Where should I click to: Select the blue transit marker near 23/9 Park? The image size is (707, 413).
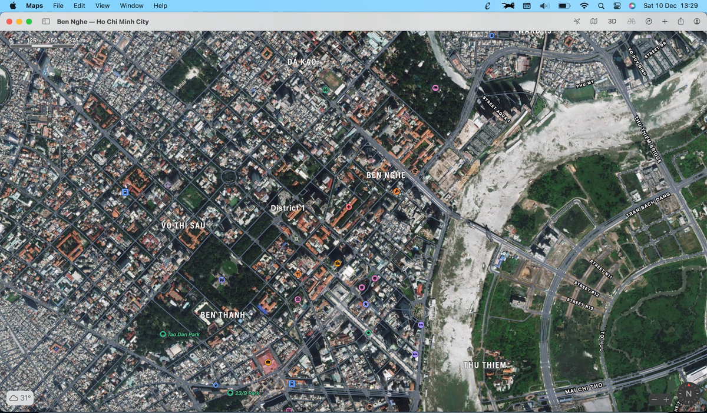click(292, 384)
